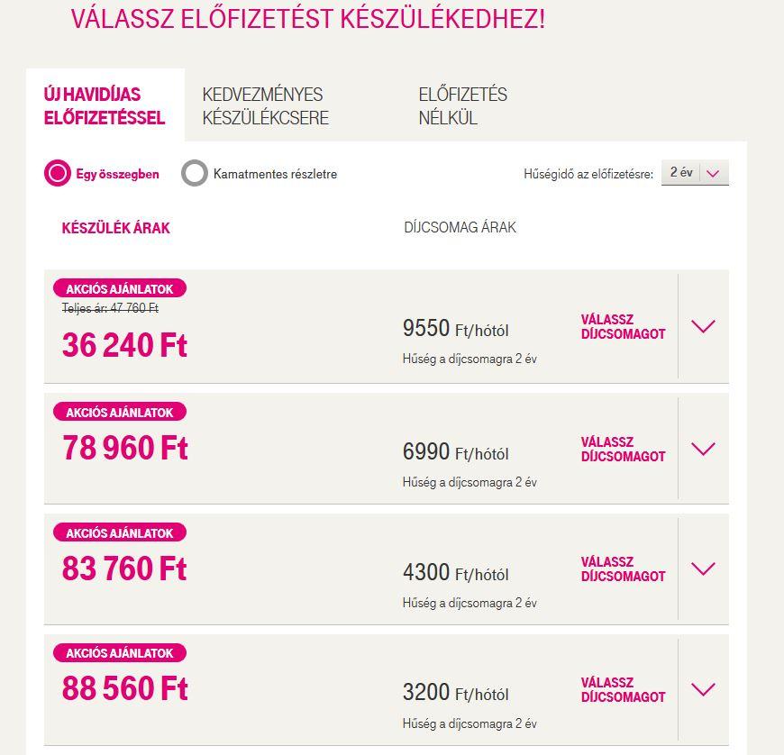Click the Készülék árak column heading

[116, 228]
